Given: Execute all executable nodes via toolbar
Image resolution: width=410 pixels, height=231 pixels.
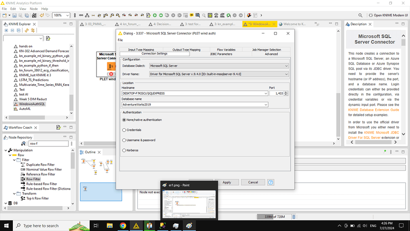Looking at the screenshot, I should click(x=161, y=16).
